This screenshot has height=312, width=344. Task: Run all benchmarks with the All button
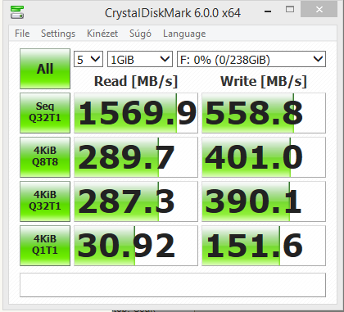[45, 69]
